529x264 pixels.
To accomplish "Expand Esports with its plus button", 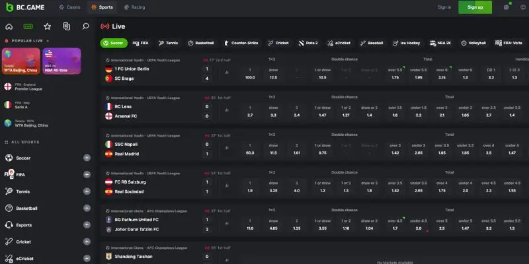I will click(87, 225).
